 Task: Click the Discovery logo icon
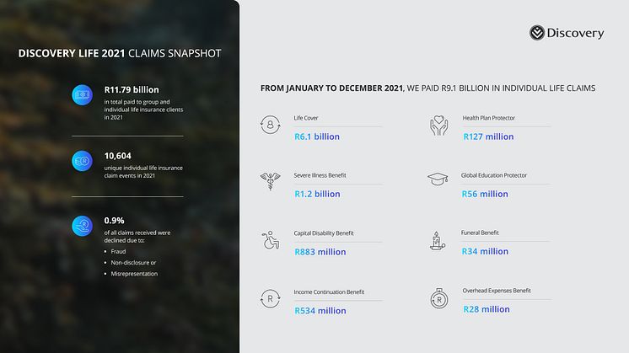[x=539, y=33]
